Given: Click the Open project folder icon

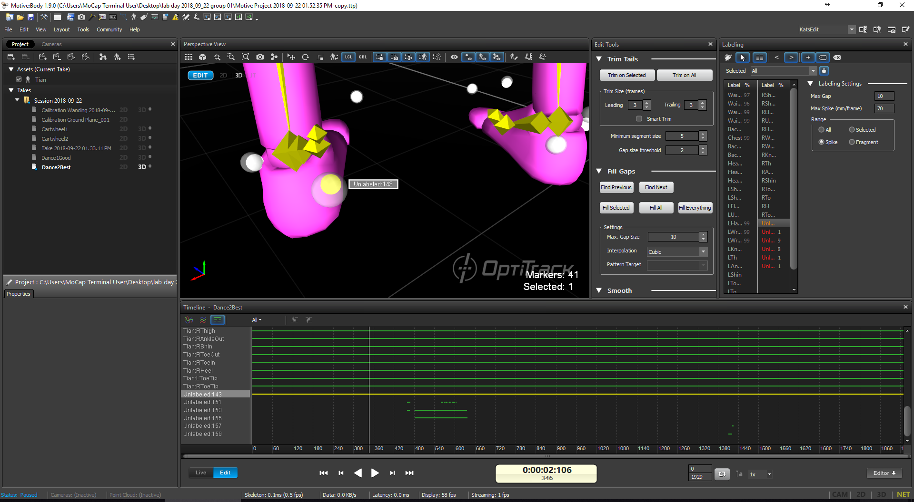Looking at the screenshot, I should click(20, 17).
